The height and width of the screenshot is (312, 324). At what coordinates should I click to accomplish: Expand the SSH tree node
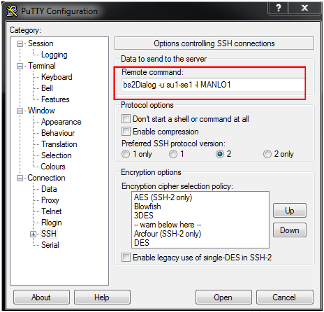pyautogui.click(x=33, y=234)
